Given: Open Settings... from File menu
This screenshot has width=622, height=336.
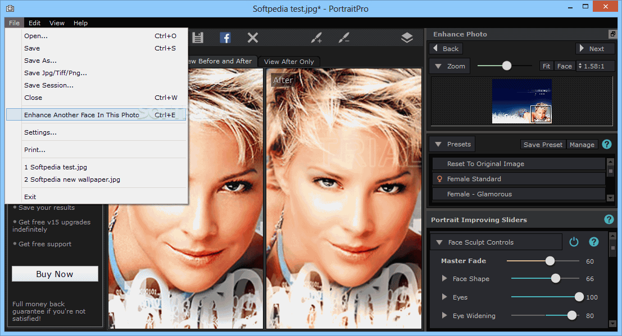Looking at the screenshot, I should point(97,132).
